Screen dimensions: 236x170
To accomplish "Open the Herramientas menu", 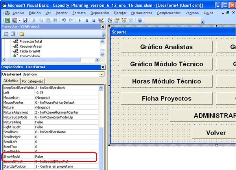I will tap(142, 13).
